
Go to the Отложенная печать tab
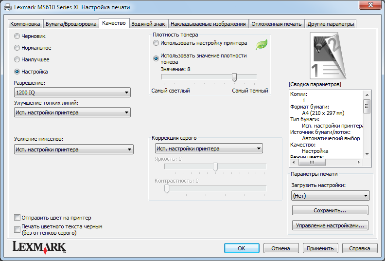(x=277, y=24)
